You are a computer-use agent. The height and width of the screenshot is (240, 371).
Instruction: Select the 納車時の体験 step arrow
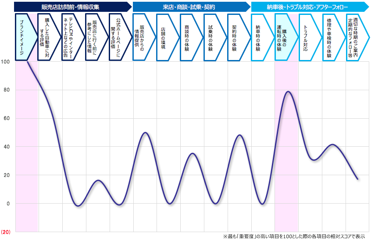(261, 37)
